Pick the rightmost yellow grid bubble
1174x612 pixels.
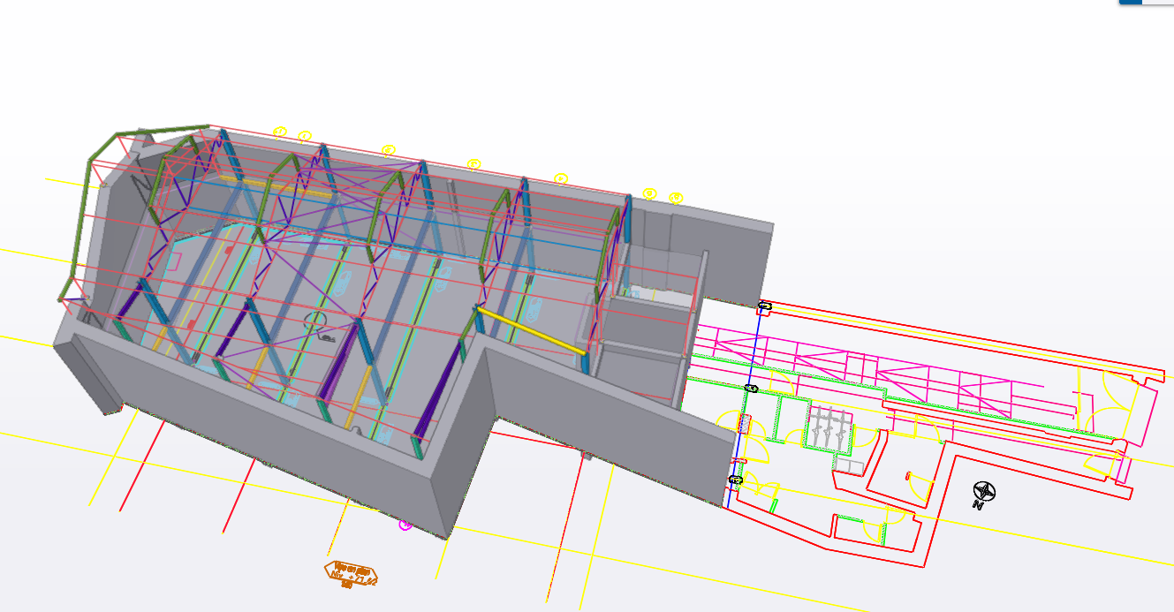tap(676, 198)
